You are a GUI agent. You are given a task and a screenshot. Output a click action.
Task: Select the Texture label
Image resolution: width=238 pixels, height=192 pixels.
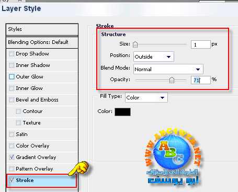coord(31,123)
